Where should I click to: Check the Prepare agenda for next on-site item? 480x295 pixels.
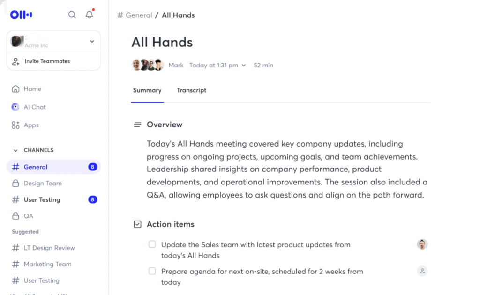tap(152, 271)
